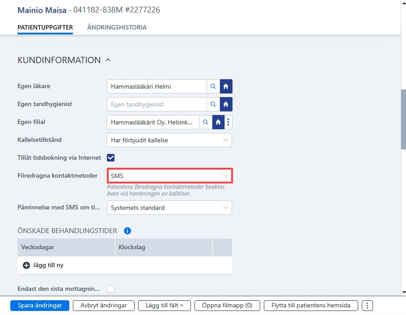Show info for Önskade behandlingstider

pyautogui.click(x=127, y=231)
